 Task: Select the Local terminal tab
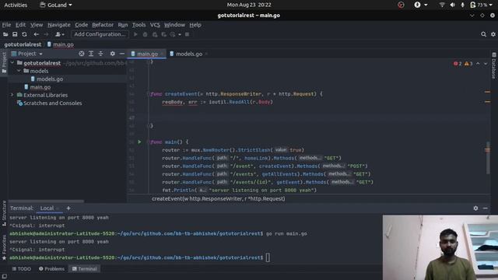coord(47,208)
